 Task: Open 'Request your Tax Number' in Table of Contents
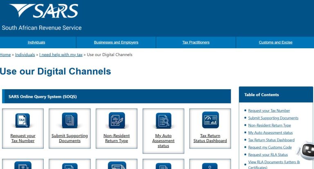click(x=269, y=110)
